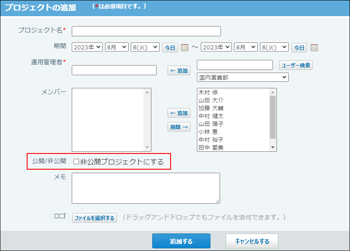This screenshot has height=251, width=350.
Task: Submit with 追加する button
Action: pyautogui.click(x=181, y=241)
